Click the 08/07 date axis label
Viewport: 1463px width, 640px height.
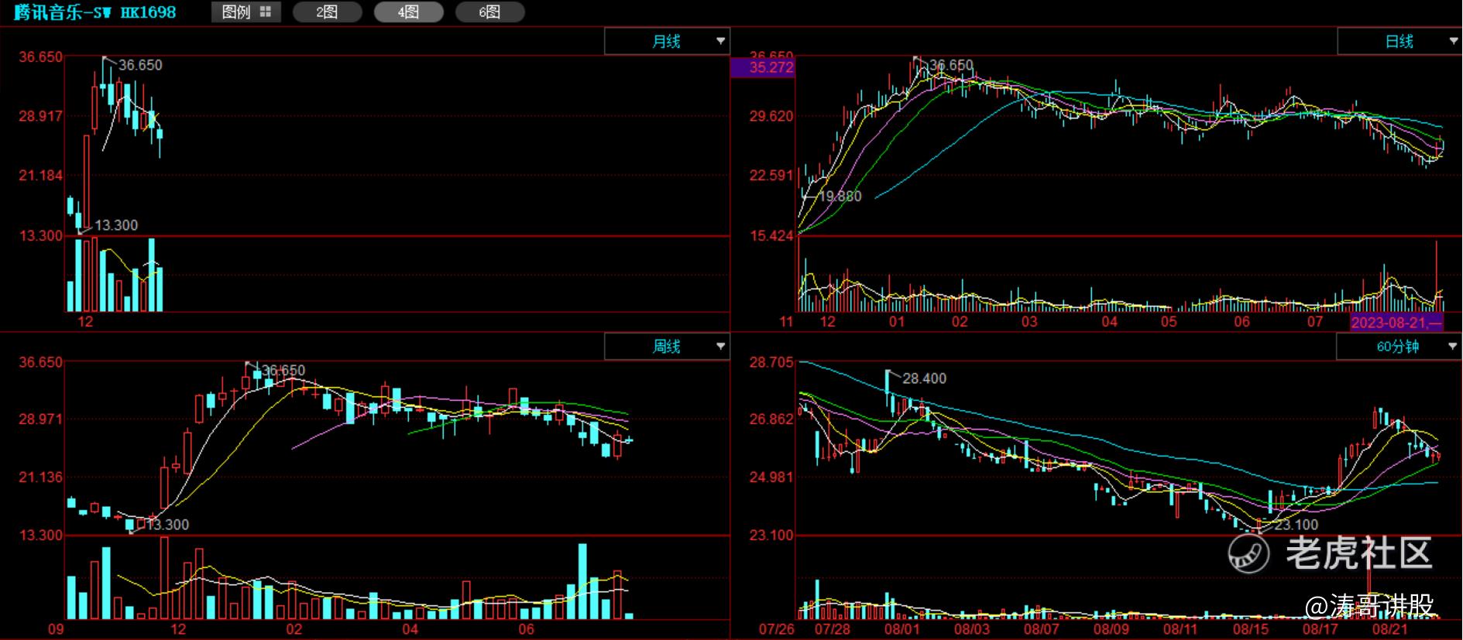click(x=1042, y=629)
